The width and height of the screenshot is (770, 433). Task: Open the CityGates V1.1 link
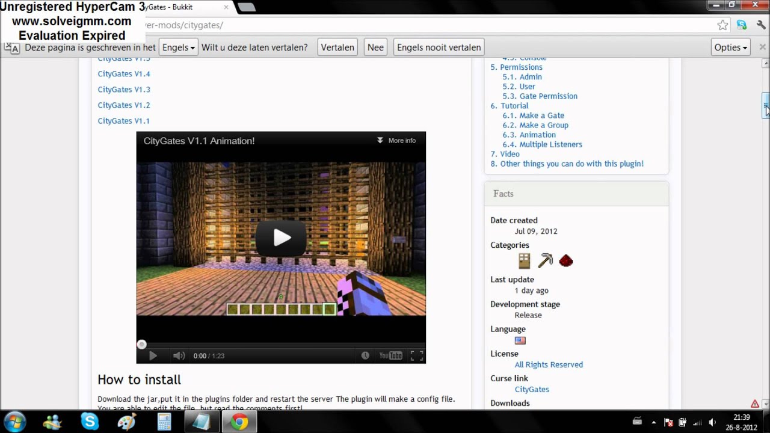[x=124, y=121]
